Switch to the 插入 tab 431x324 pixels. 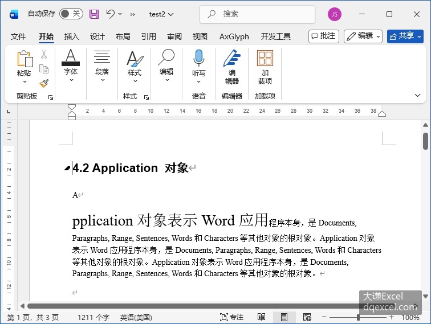pos(71,36)
